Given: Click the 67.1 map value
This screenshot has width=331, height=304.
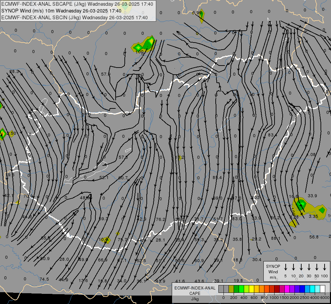Looking at the screenshot, I should click(x=122, y=260).
